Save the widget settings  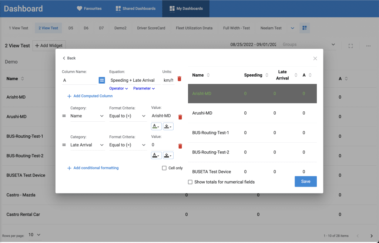pyautogui.click(x=305, y=181)
